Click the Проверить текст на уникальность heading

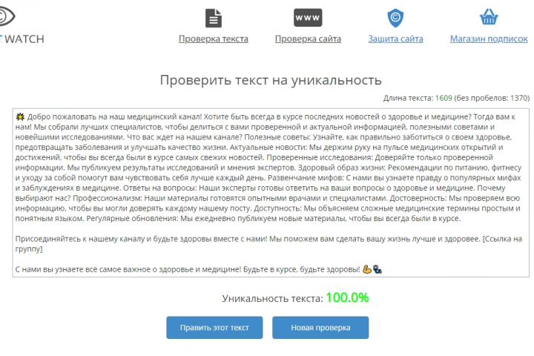271,80
